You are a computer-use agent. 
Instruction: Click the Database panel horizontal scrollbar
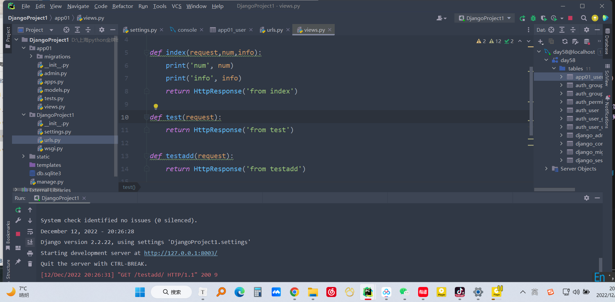pos(555,190)
